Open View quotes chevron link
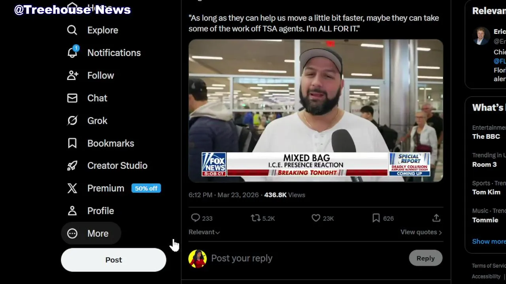506x284 pixels. click(421, 232)
